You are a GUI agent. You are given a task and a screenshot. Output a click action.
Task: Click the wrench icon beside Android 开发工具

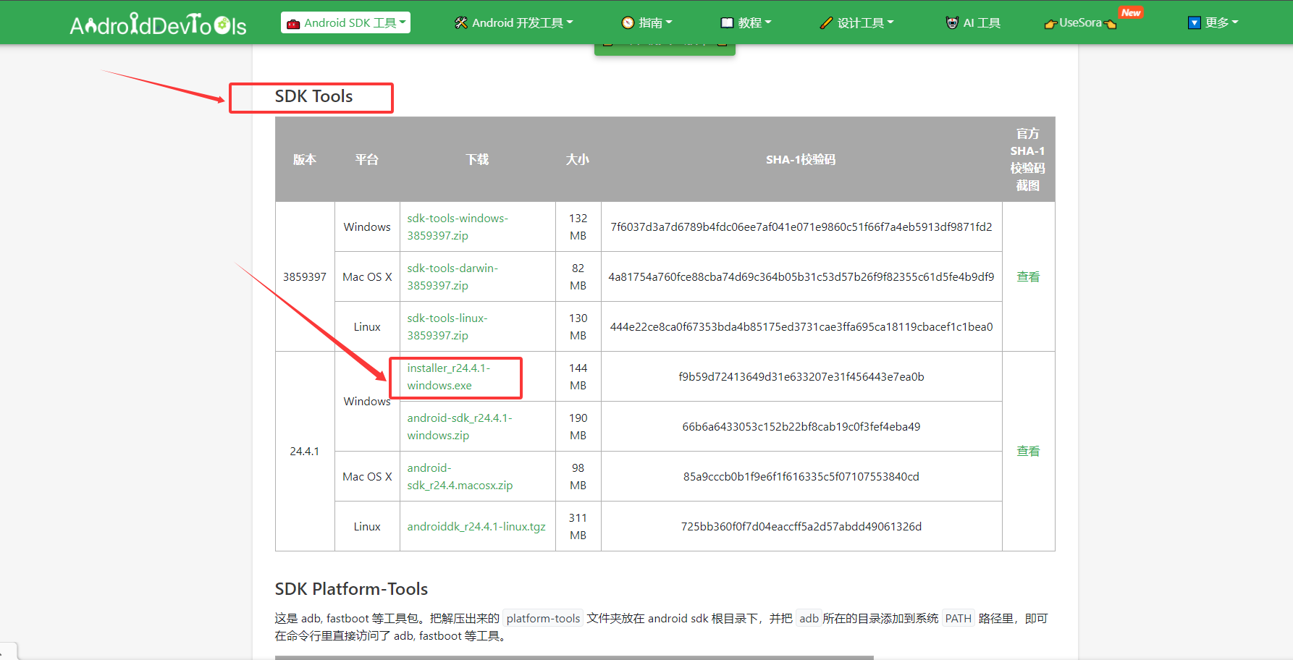461,23
